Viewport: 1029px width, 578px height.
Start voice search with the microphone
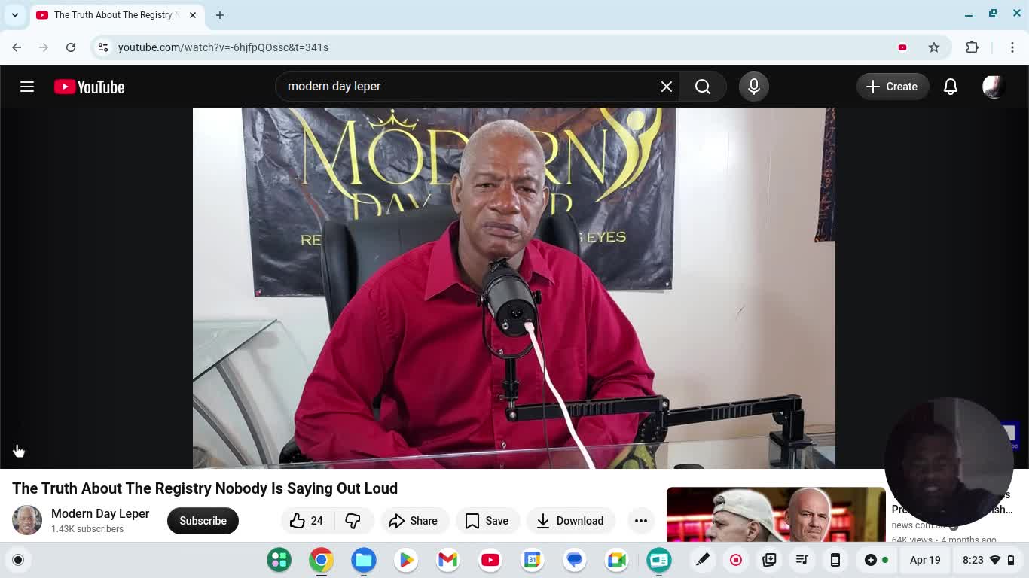(753, 87)
